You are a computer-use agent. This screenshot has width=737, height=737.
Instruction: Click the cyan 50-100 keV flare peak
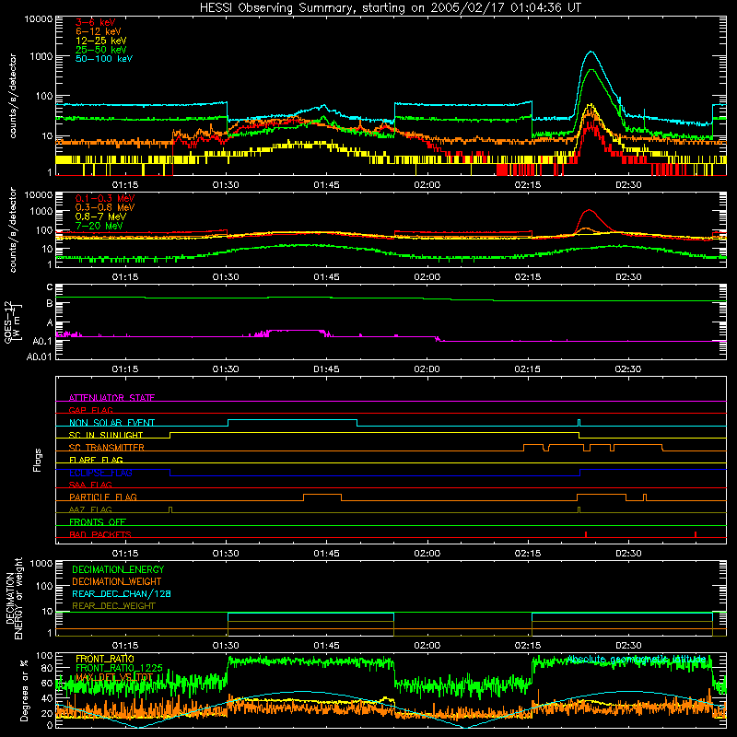point(591,52)
